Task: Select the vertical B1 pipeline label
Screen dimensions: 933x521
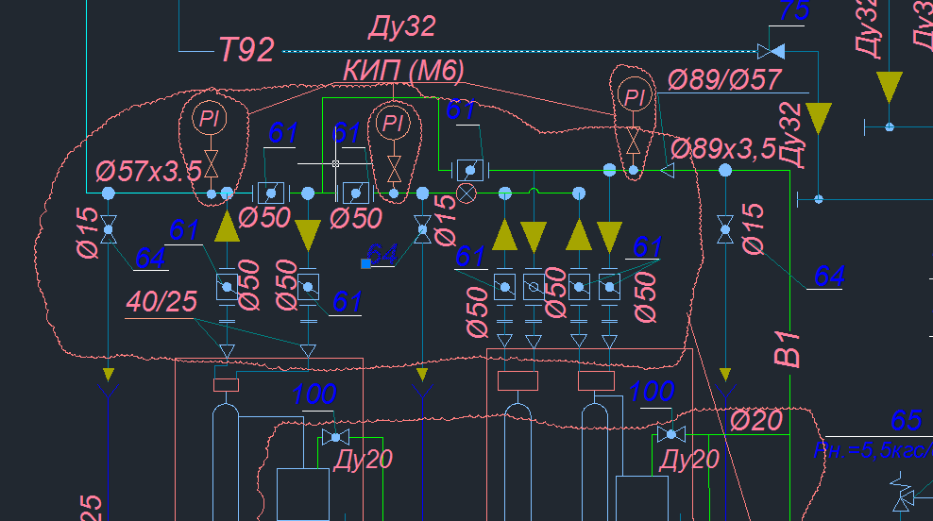Action: 788,347
